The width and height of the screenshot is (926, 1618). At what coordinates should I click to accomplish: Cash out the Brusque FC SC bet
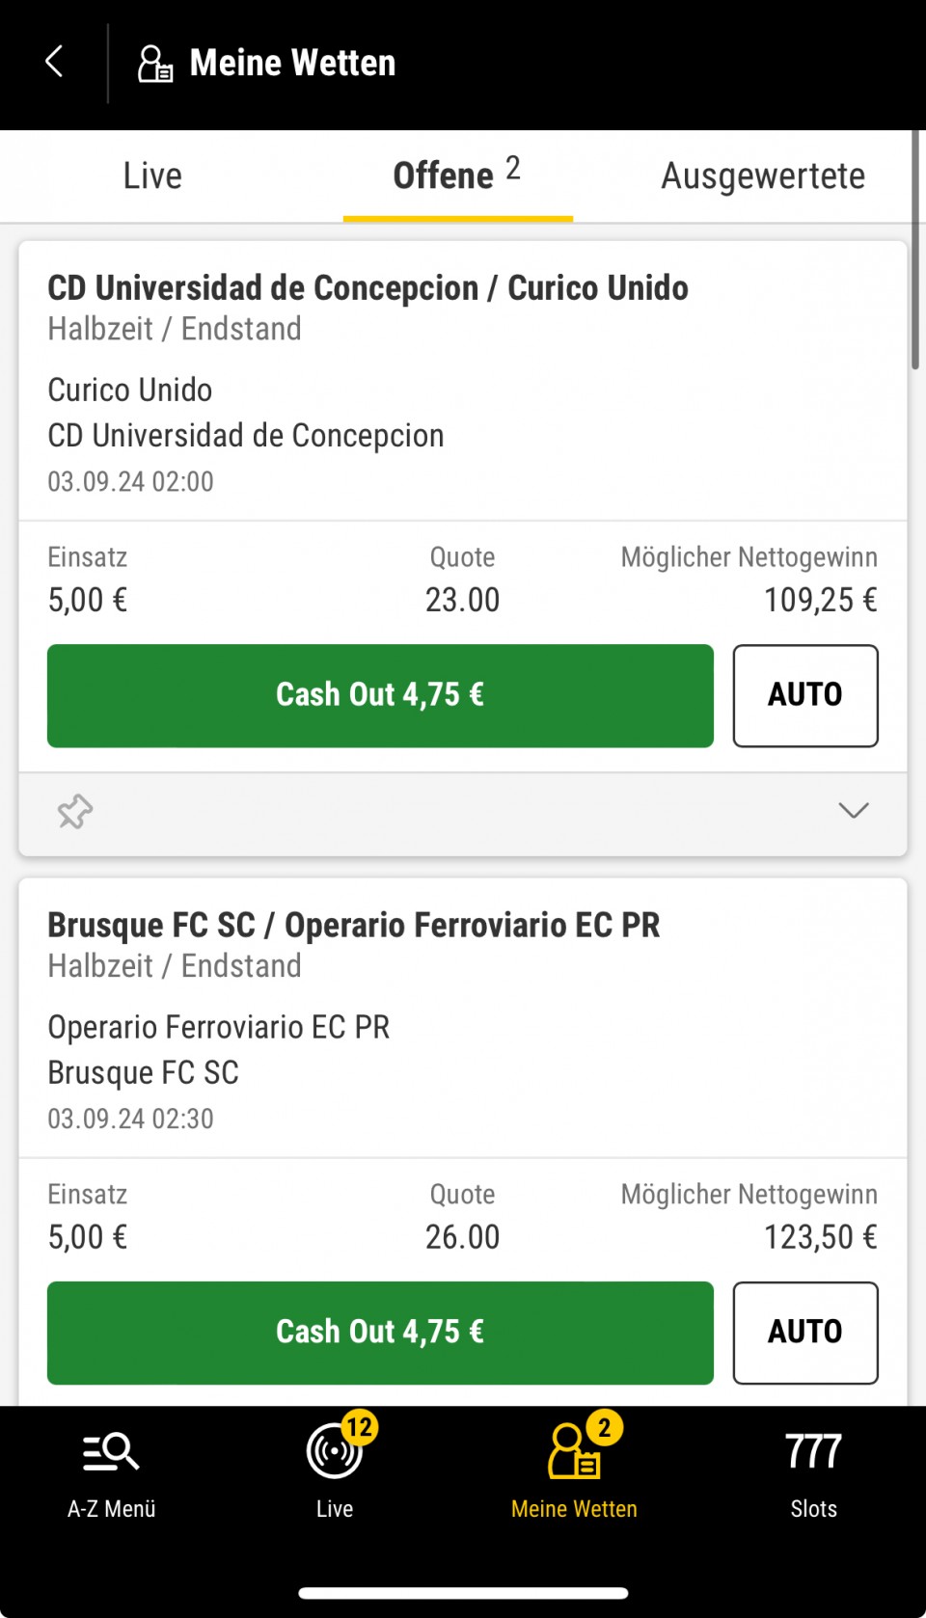click(x=380, y=1333)
